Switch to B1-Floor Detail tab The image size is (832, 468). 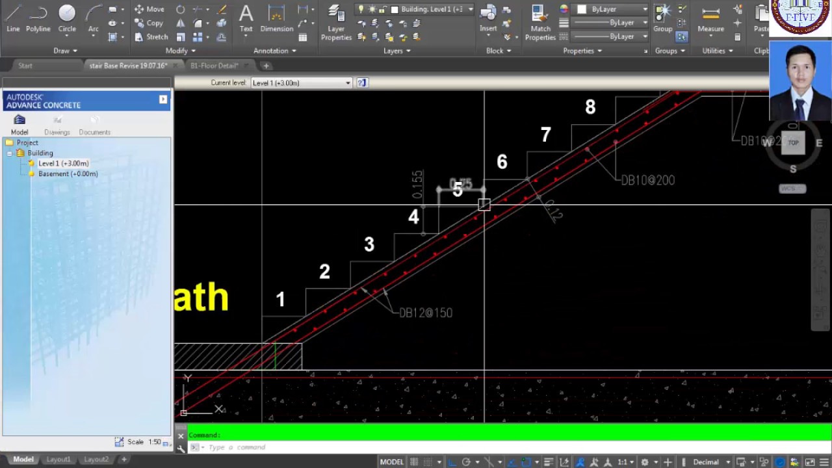coord(214,66)
